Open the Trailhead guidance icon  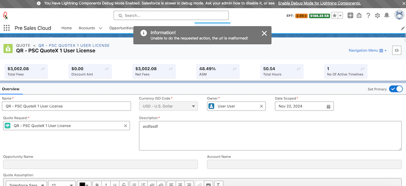coord(359,16)
